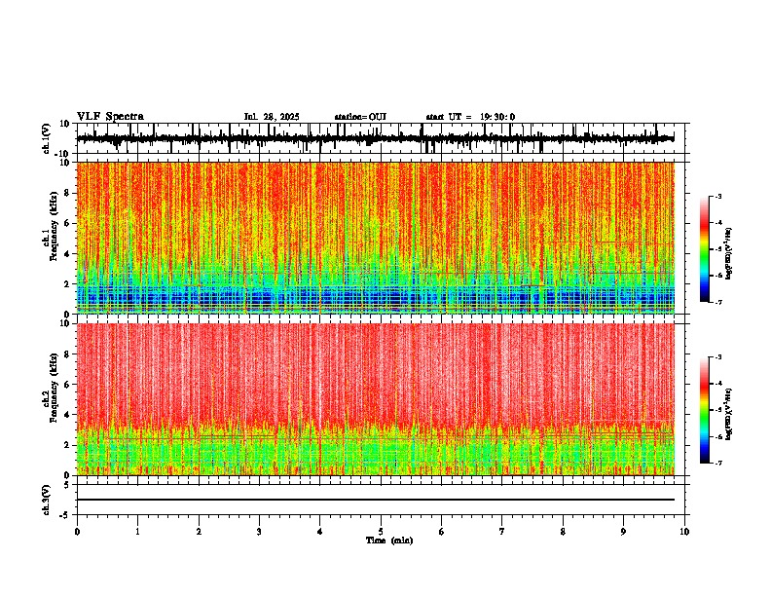The height and width of the screenshot is (596, 771).
Task: Click the "-3" label on ch.1 colorbar
Action: pos(717,197)
